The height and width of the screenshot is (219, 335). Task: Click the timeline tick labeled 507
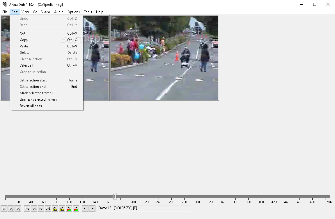point(330,202)
